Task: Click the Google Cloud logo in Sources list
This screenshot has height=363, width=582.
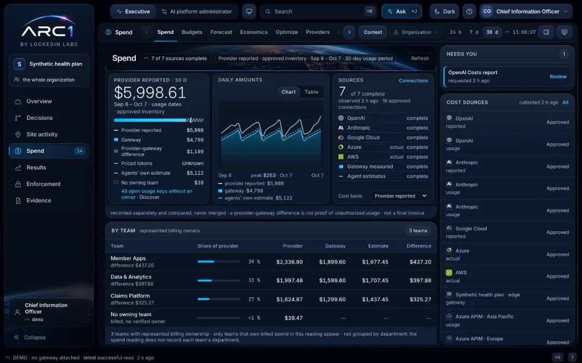Action: [x=341, y=138]
